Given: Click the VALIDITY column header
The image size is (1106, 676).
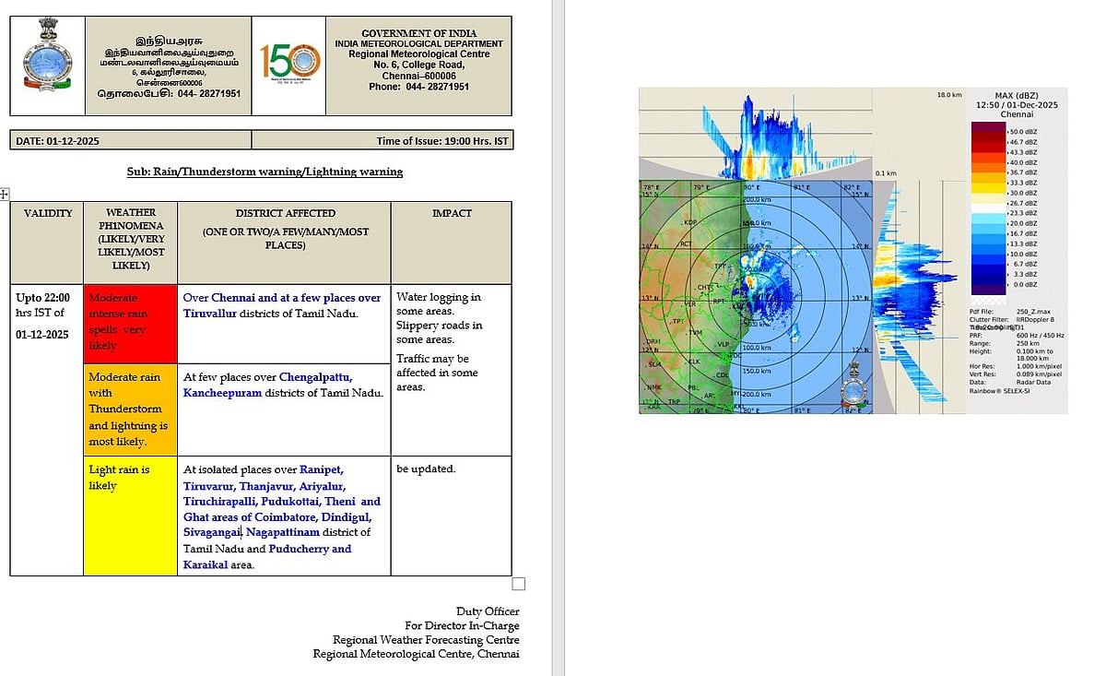Looking at the screenshot, I should (x=47, y=213).
